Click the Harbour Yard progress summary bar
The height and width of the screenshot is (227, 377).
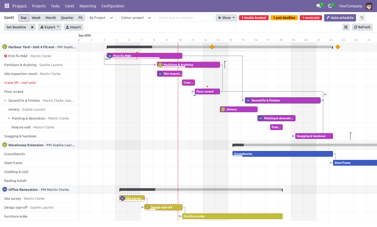click(220, 47)
